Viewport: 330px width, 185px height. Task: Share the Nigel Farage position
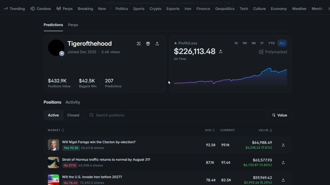(x=283, y=145)
